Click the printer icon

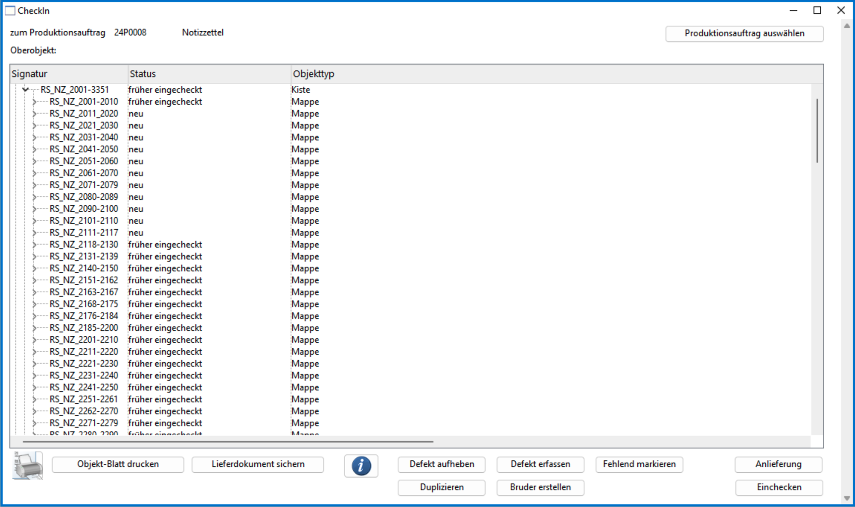tap(28, 465)
